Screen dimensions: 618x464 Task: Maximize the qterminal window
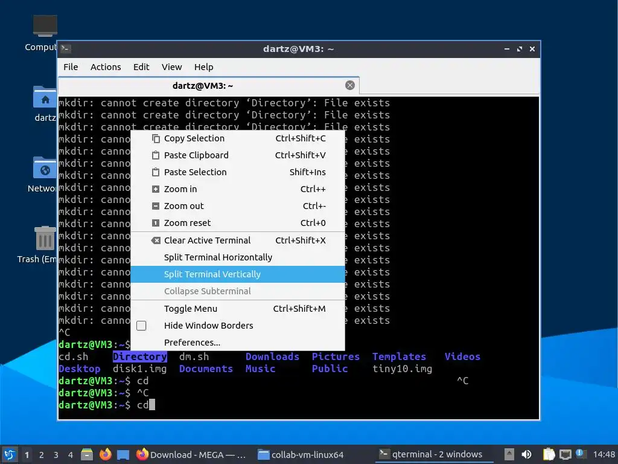click(x=520, y=49)
